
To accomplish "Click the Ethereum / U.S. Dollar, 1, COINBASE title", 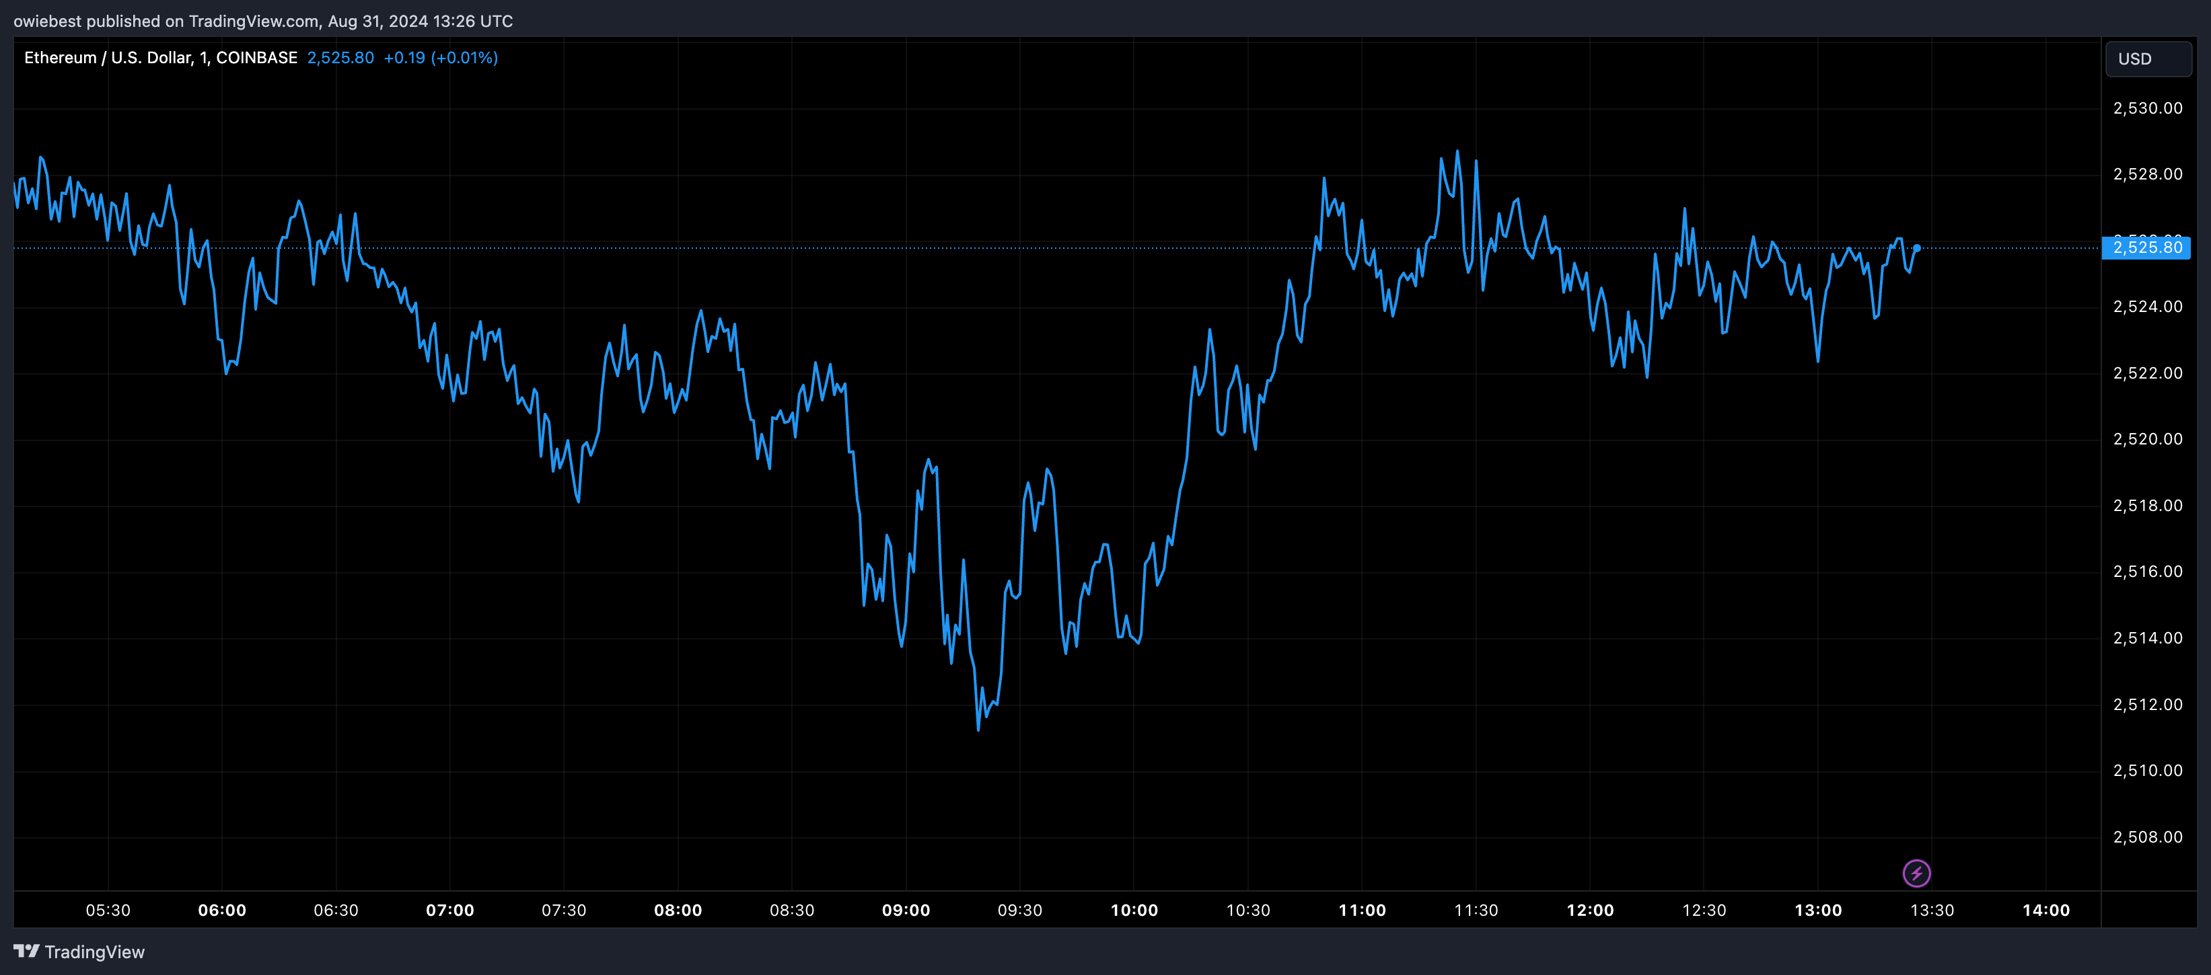I will tap(161, 57).
